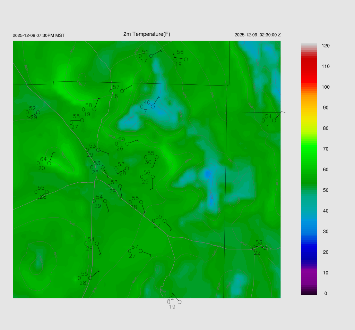Click the 2m Temperature(F) map title
The width and height of the screenshot is (355, 330).
pyautogui.click(x=147, y=34)
